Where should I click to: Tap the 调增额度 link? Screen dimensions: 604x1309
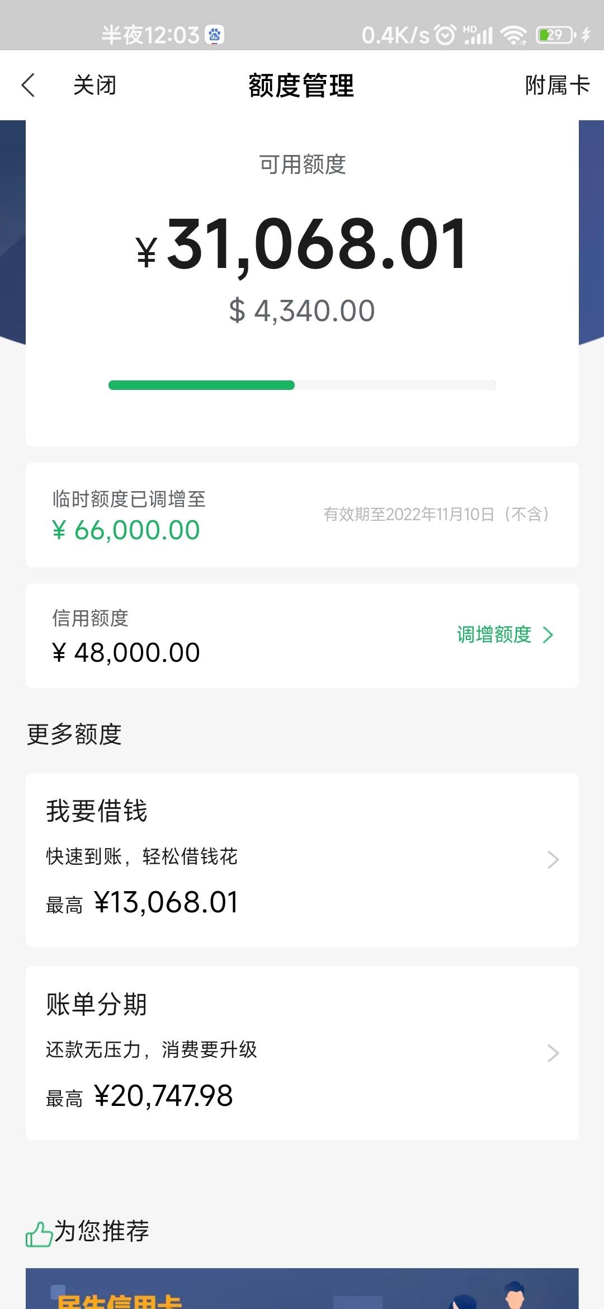coord(494,635)
